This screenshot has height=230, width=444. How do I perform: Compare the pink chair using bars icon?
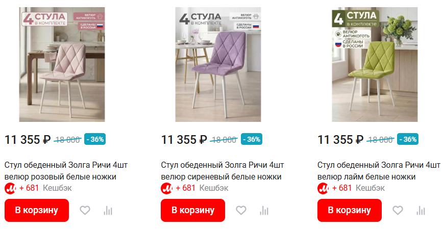(108, 211)
